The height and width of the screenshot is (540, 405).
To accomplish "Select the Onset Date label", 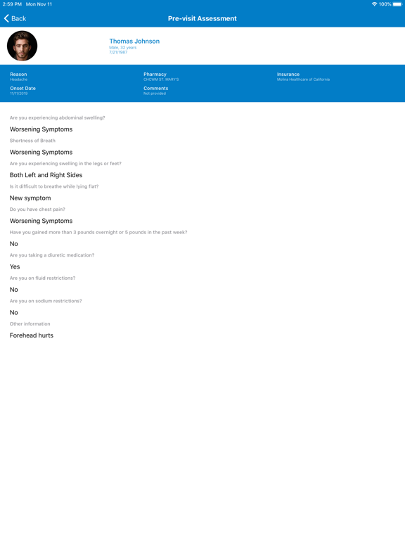I will point(22,88).
